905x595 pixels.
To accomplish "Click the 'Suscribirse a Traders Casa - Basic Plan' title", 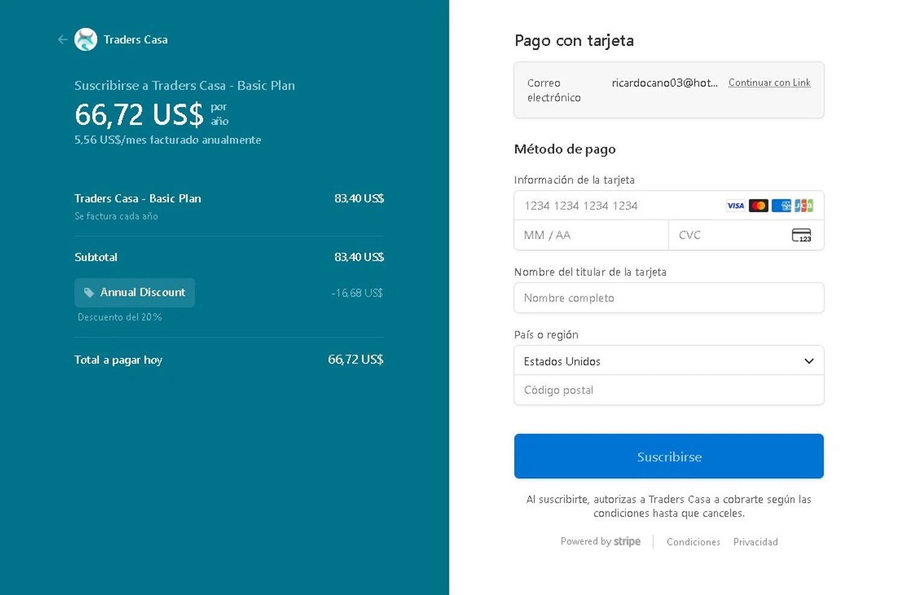I will pos(185,86).
